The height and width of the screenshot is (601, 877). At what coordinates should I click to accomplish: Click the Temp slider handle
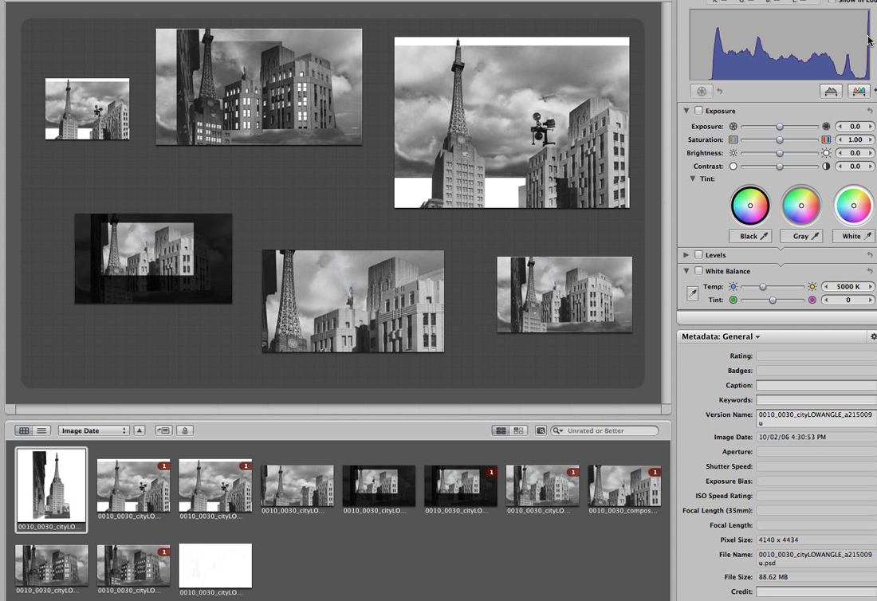[x=762, y=287]
